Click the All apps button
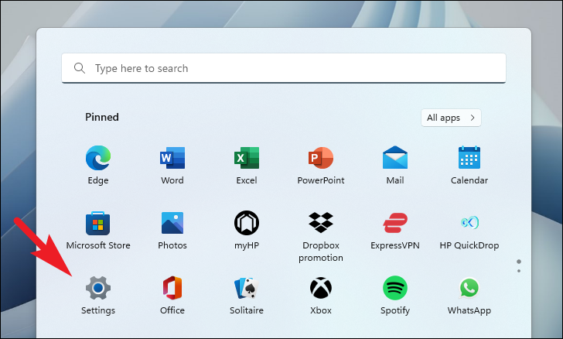The height and width of the screenshot is (339, 563). [451, 118]
